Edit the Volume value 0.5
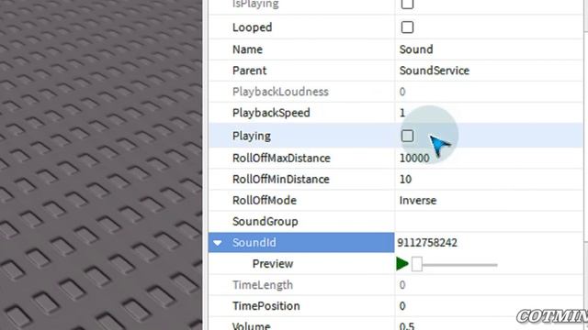Screen dimensions: 588x330 407,326
